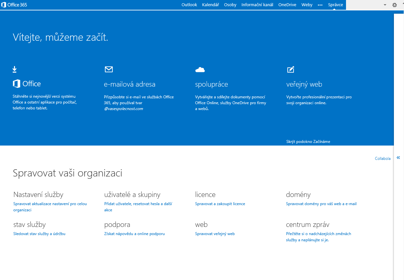Image resolution: width=404 pixels, height=280 pixels.
Task: Open the centrum zpráv heading
Action: click(x=308, y=225)
